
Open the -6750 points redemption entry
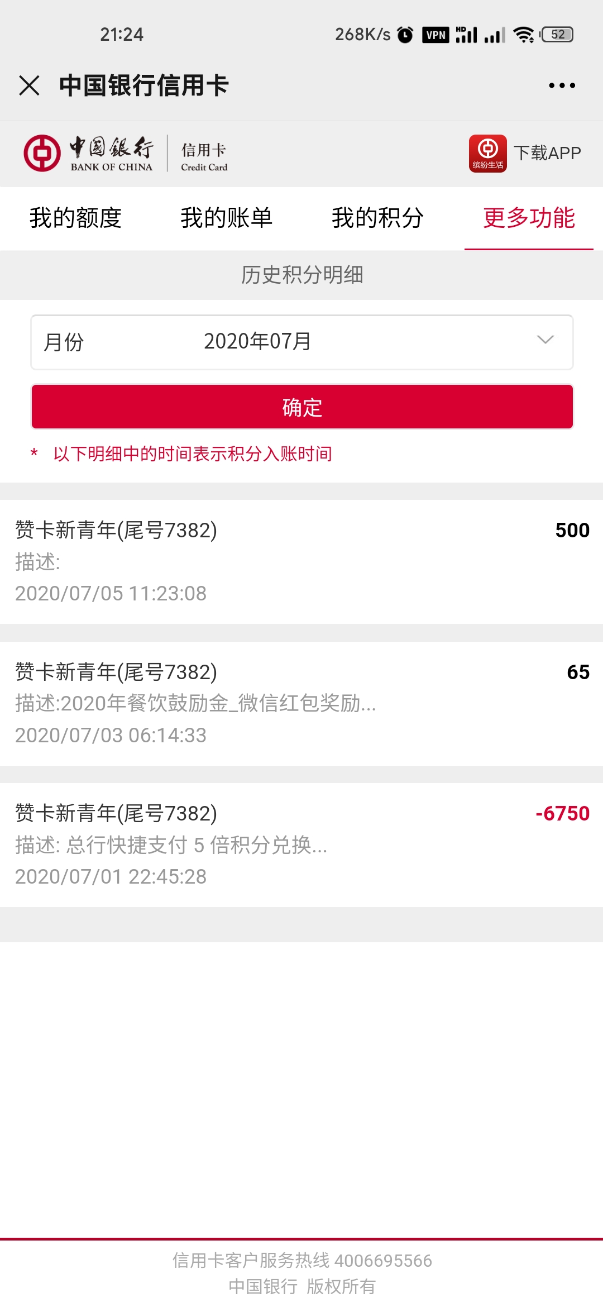[x=301, y=845]
